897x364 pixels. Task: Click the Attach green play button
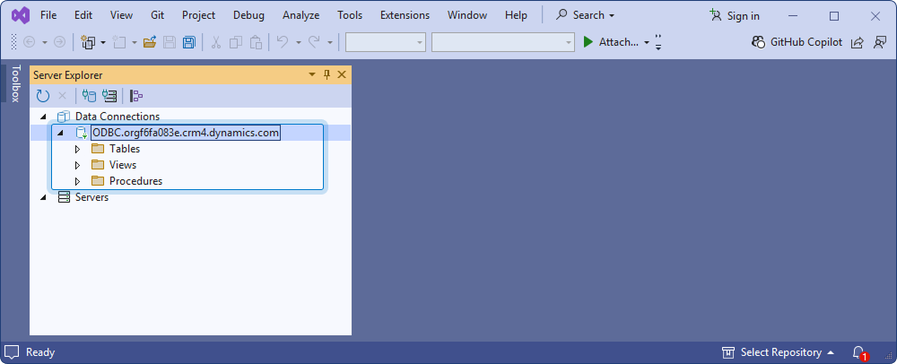point(588,42)
